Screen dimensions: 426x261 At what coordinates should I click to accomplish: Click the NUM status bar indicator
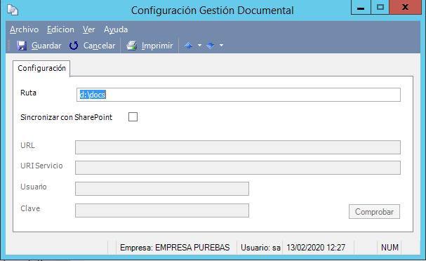(390, 248)
